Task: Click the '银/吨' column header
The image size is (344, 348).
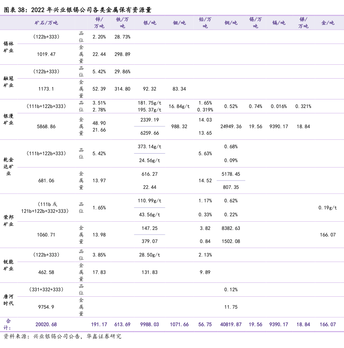Action: (149, 23)
